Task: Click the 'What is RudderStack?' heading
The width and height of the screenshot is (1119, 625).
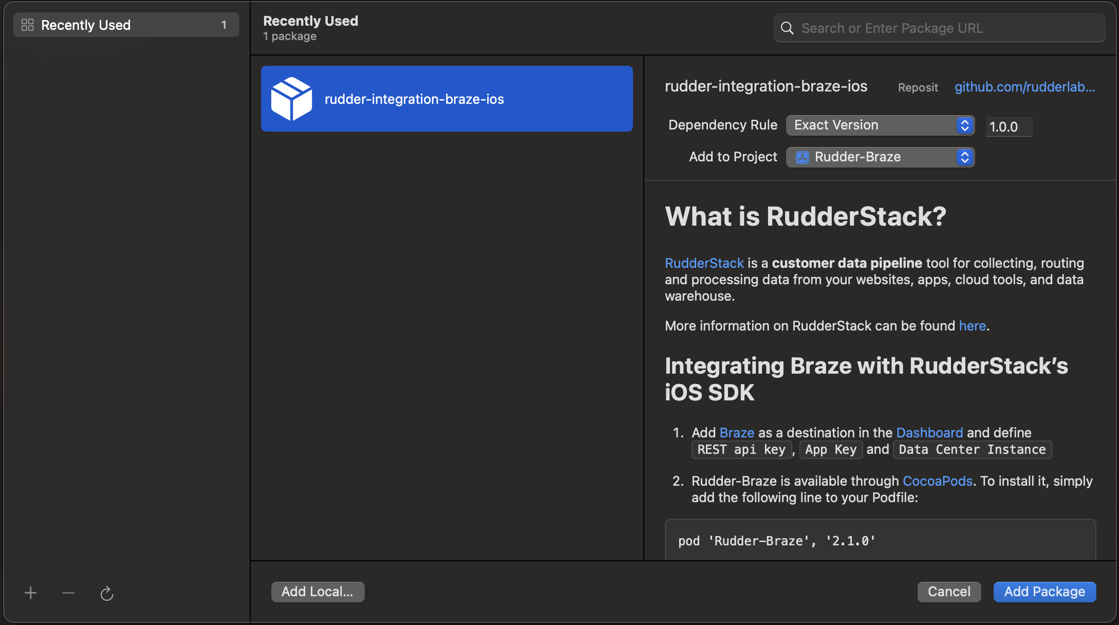Action: tap(805, 216)
